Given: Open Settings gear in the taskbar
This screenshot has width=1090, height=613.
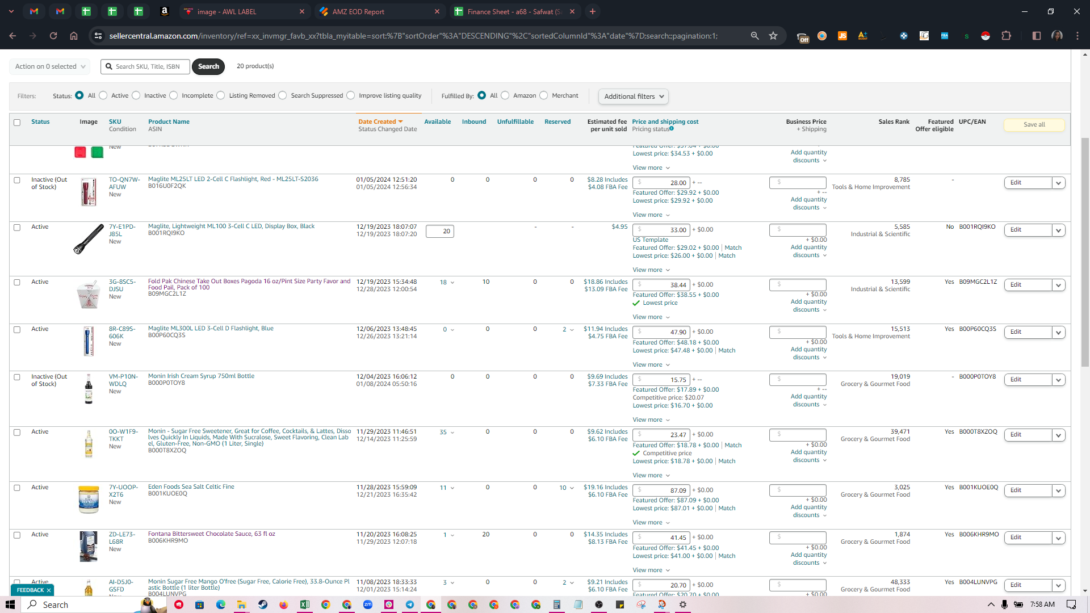Looking at the screenshot, I should [683, 604].
